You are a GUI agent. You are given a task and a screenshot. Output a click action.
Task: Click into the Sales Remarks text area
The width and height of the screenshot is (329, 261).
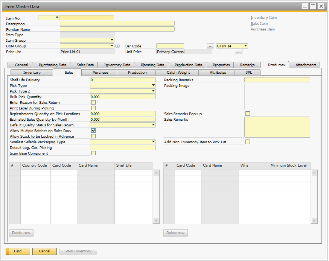pyautogui.click(x=277, y=127)
